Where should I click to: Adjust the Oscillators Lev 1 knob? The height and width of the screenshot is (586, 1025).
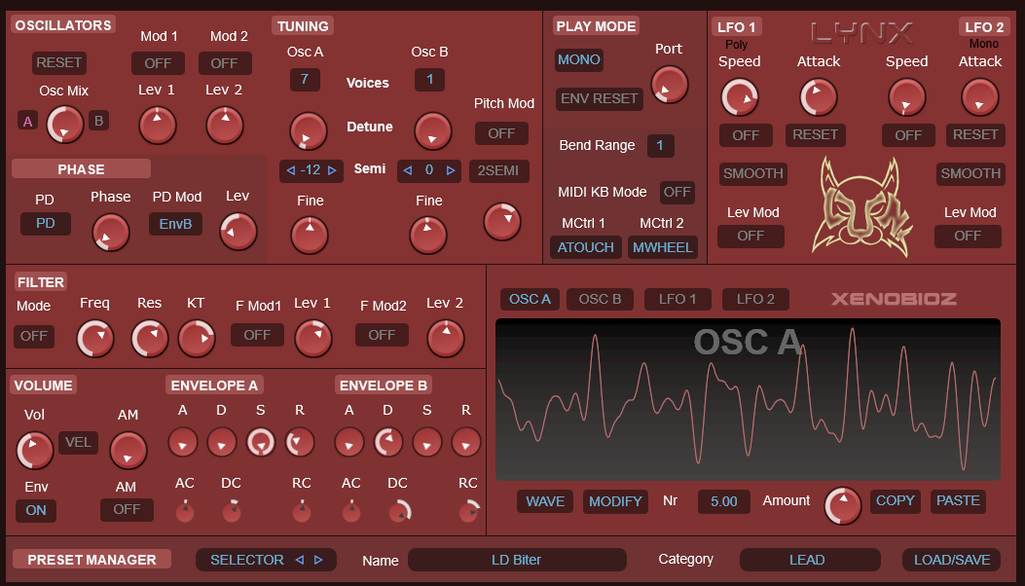[x=158, y=126]
